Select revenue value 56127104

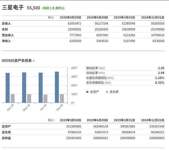click(101, 24)
